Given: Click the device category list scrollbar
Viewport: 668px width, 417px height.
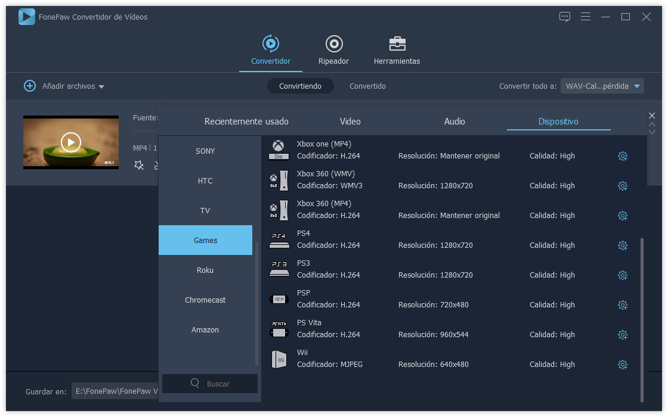Looking at the screenshot, I should tap(256, 303).
